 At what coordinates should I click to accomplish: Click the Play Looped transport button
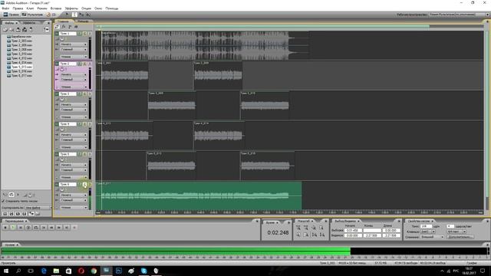(x=36, y=228)
